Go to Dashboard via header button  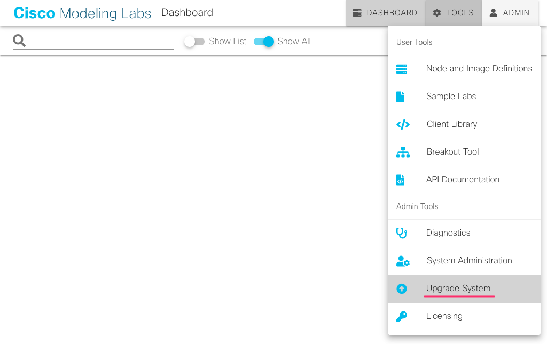(386, 13)
